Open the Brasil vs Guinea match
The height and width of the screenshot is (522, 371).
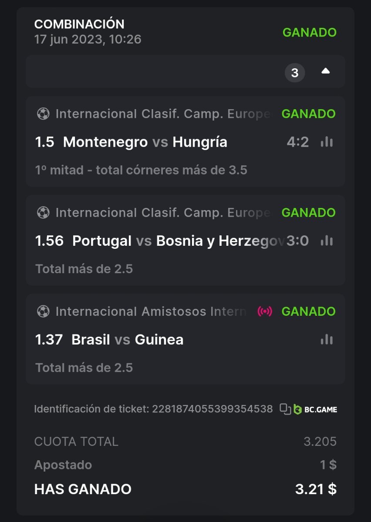[x=127, y=340]
